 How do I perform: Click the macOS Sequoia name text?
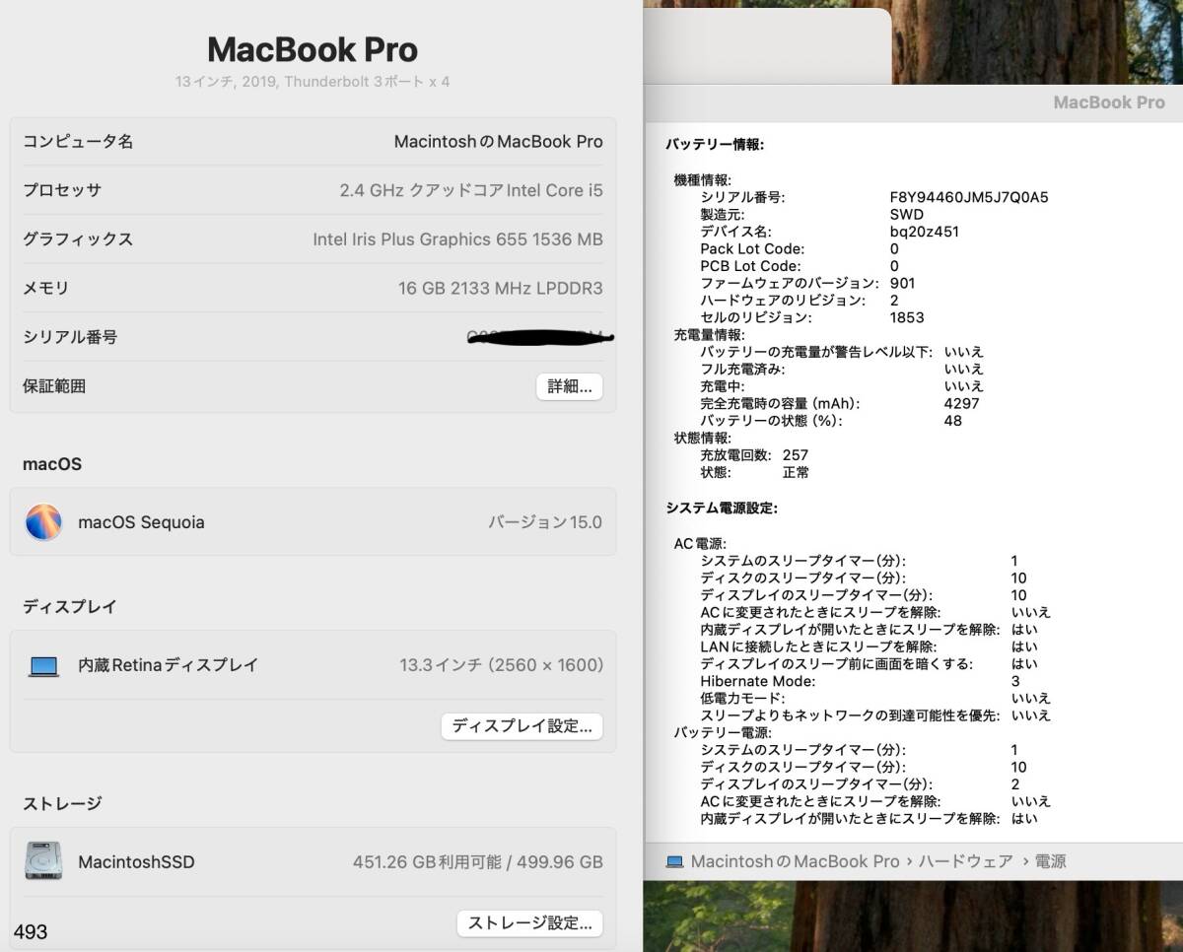click(x=141, y=522)
